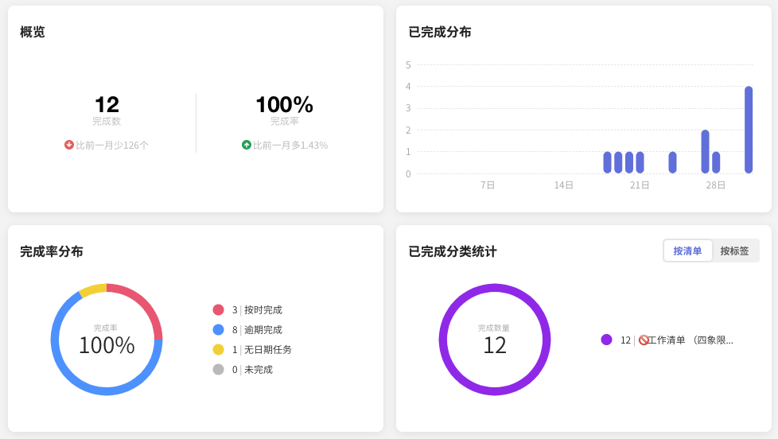Click the 概览 card title
Image resolution: width=778 pixels, height=439 pixels.
pos(33,33)
